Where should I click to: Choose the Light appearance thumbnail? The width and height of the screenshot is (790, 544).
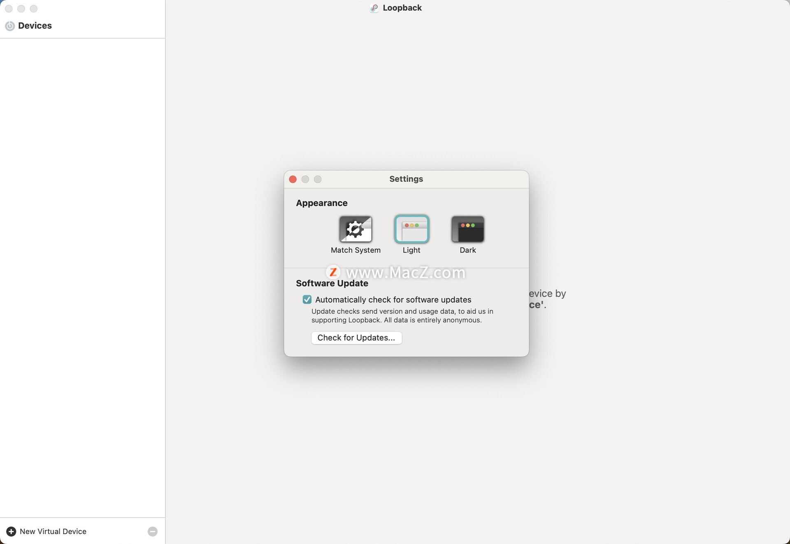(411, 229)
